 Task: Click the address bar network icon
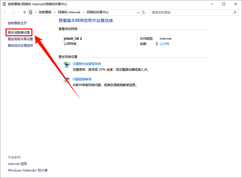pyautogui.click(x=31, y=12)
